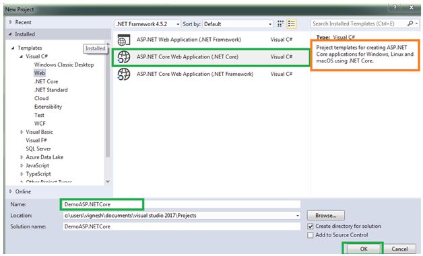Click the dialog help question mark
Image resolution: width=423 pixels, height=256 pixels.
[x=395, y=7]
